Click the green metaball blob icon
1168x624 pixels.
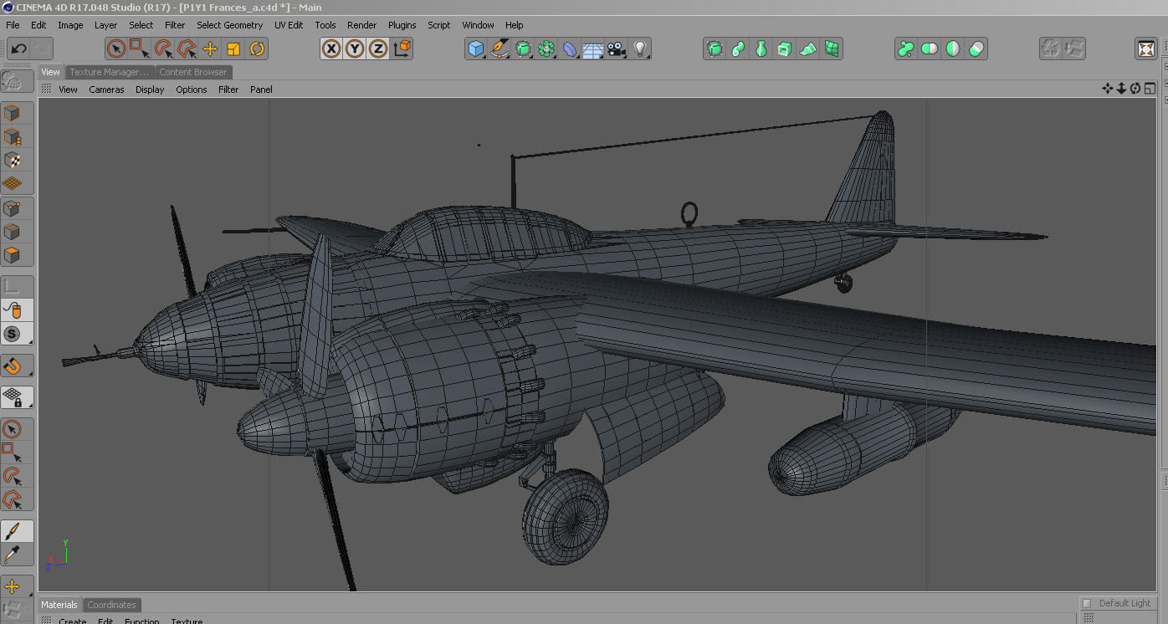[906, 49]
